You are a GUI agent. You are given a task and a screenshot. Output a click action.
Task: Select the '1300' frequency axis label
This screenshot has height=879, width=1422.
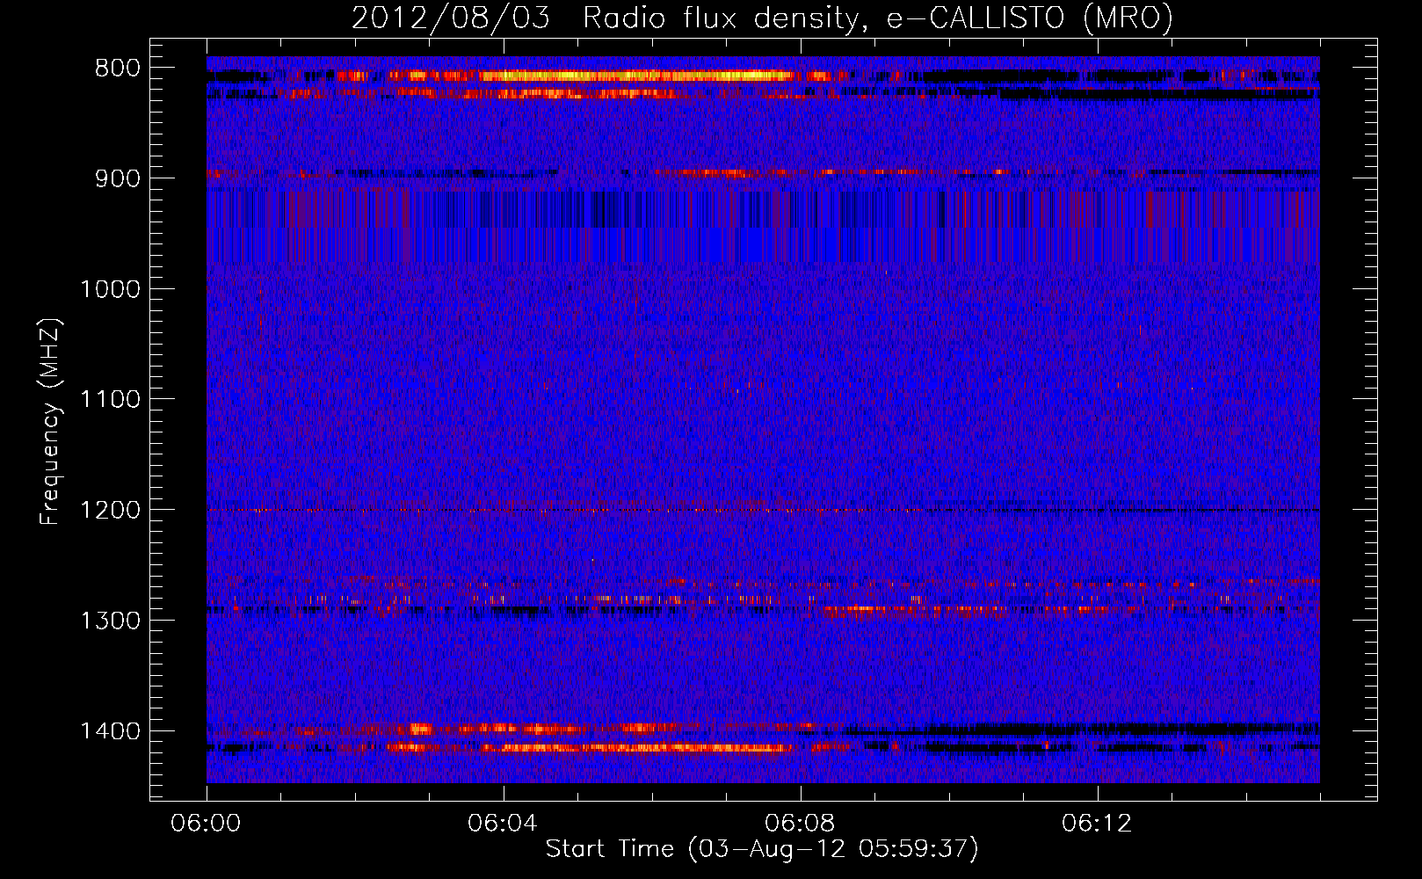pos(111,621)
